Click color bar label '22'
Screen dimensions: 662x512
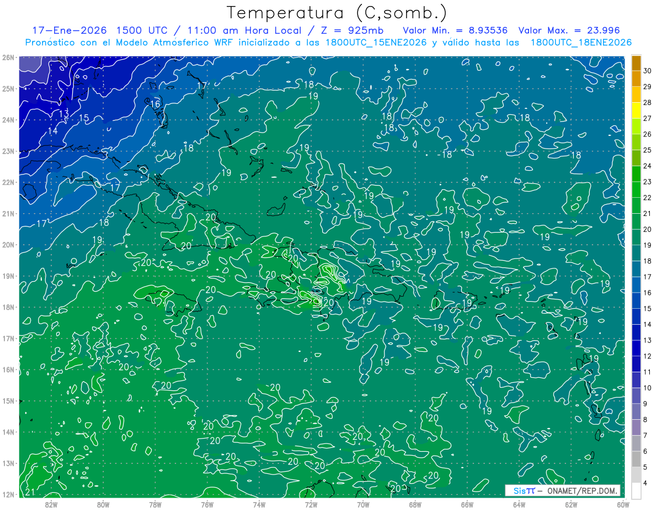click(647, 198)
